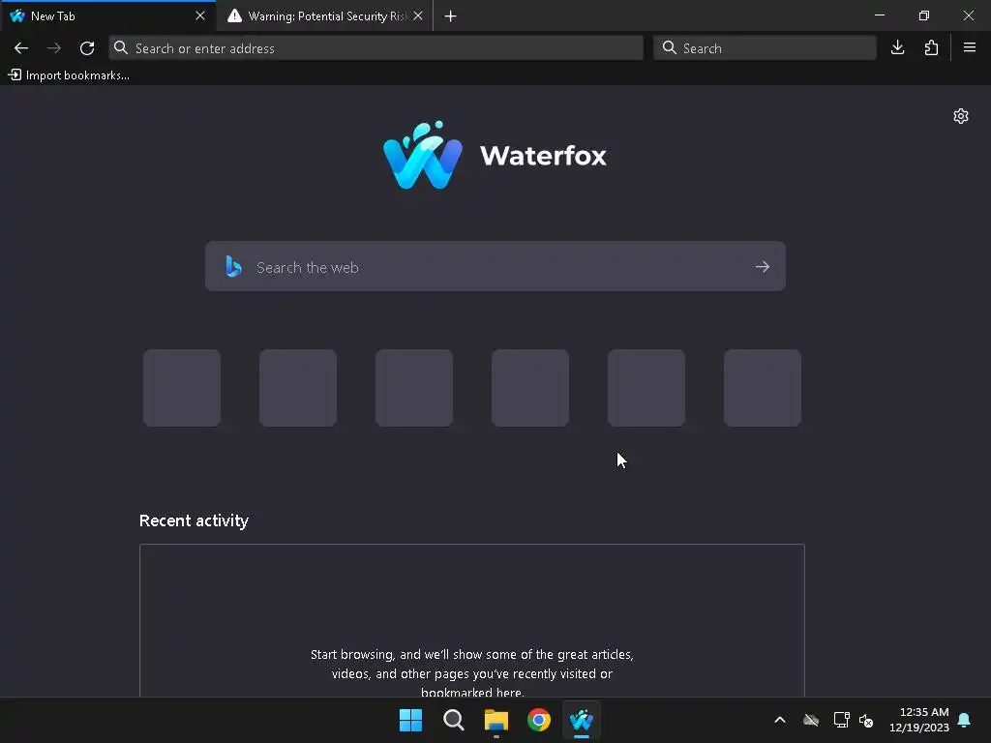
Task: Click the Waterfox logo on page
Action: [x=495, y=156]
